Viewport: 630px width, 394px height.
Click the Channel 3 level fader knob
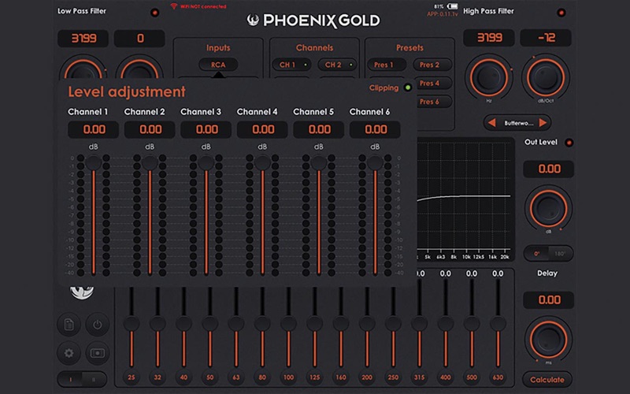coord(206,162)
